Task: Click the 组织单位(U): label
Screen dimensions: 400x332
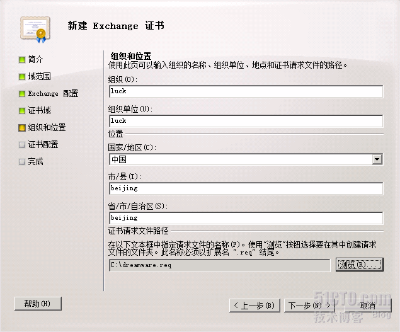Action: [x=130, y=109]
